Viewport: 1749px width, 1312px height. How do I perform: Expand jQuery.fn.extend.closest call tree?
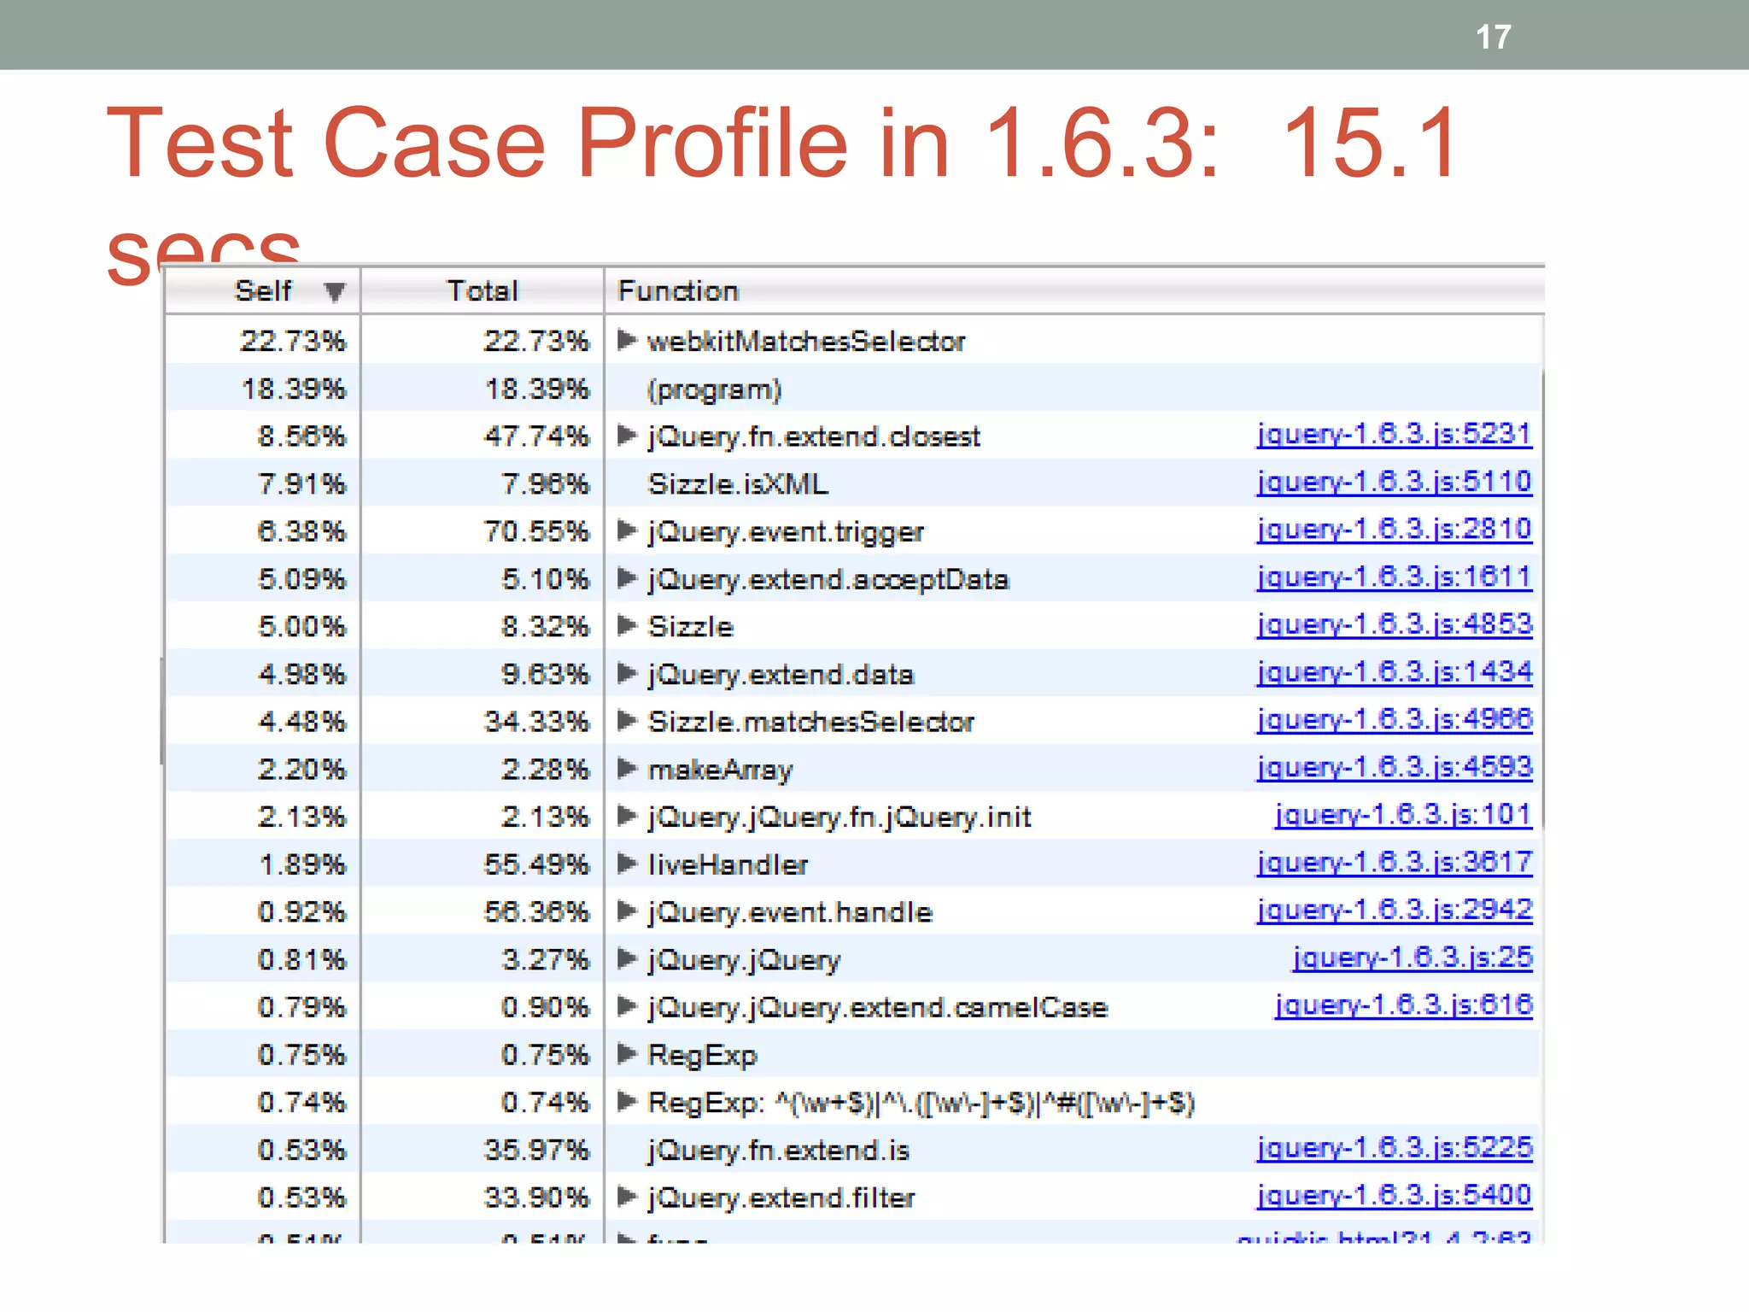click(626, 436)
